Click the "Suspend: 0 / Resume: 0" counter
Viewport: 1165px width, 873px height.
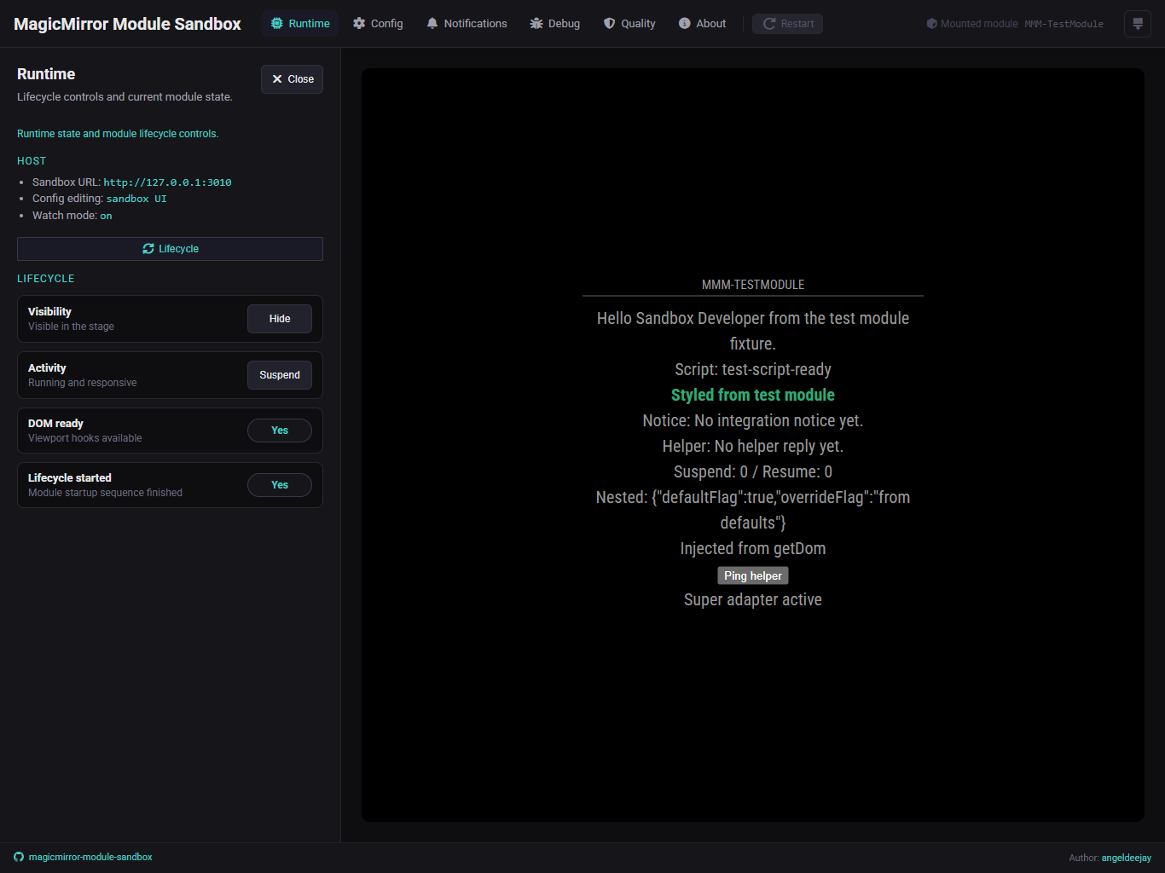[753, 471]
